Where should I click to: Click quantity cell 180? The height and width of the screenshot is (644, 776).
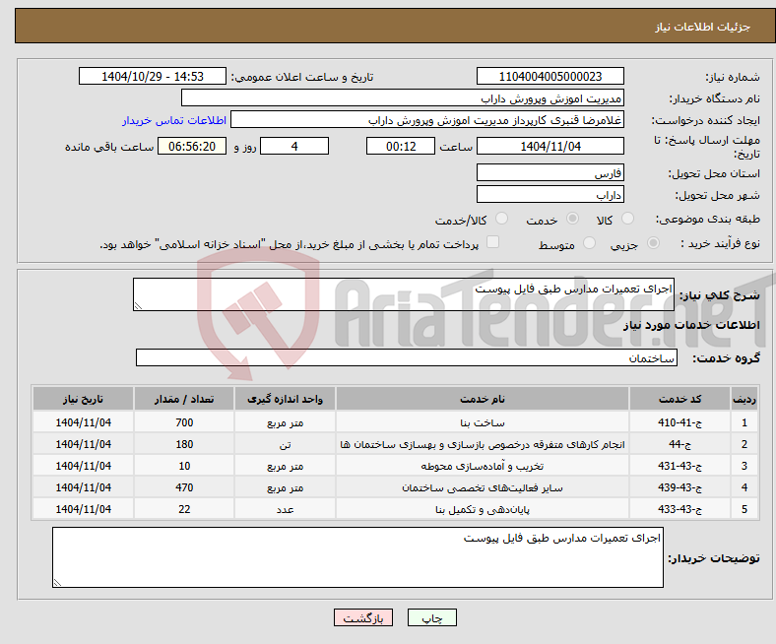click(x=184, y=444)
